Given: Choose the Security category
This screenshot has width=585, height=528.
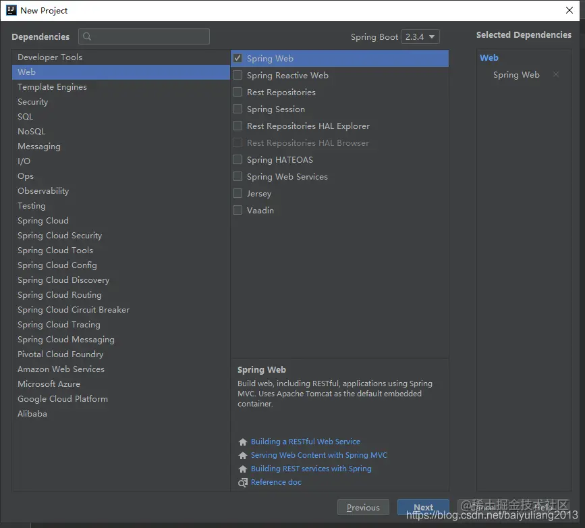Looking at the screenshot, I should (121, 102).
